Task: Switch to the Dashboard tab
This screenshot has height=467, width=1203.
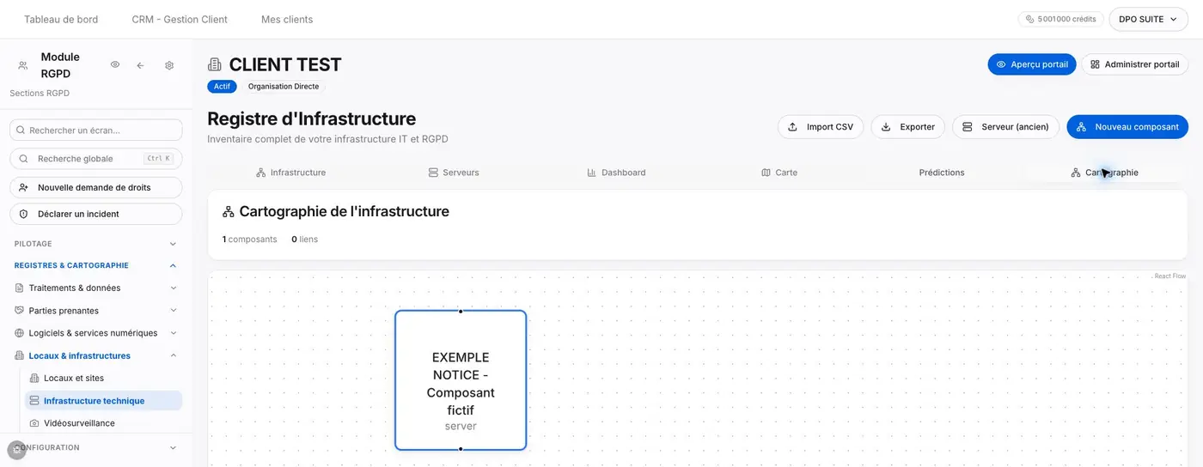Action: coord(616,173)
